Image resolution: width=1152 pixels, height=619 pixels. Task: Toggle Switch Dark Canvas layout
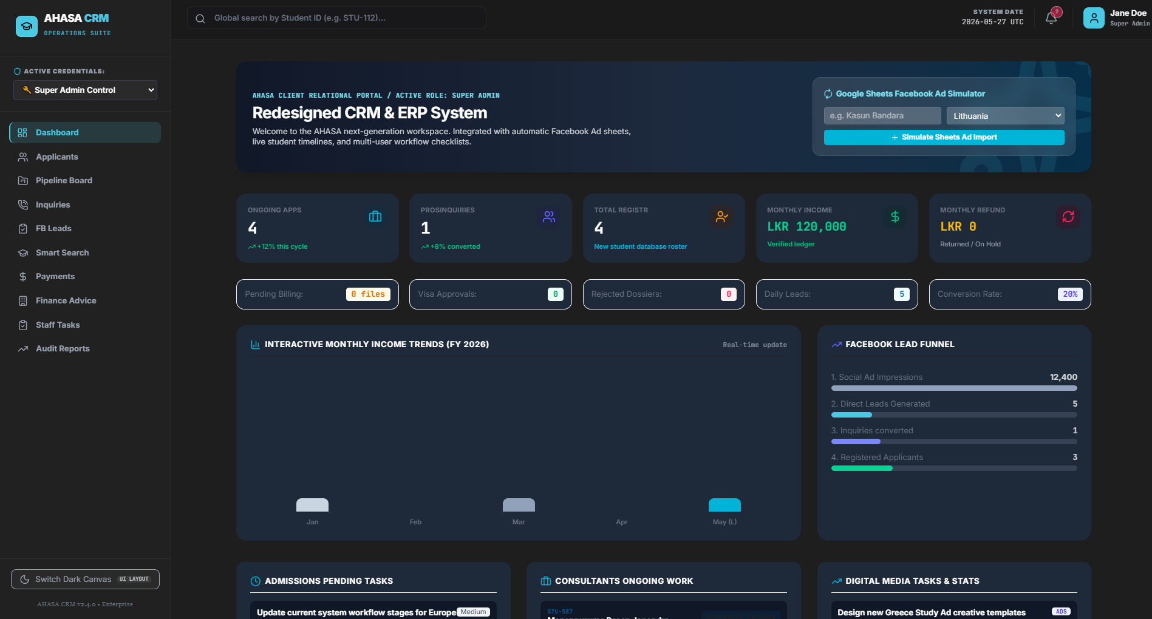(85, 579)
